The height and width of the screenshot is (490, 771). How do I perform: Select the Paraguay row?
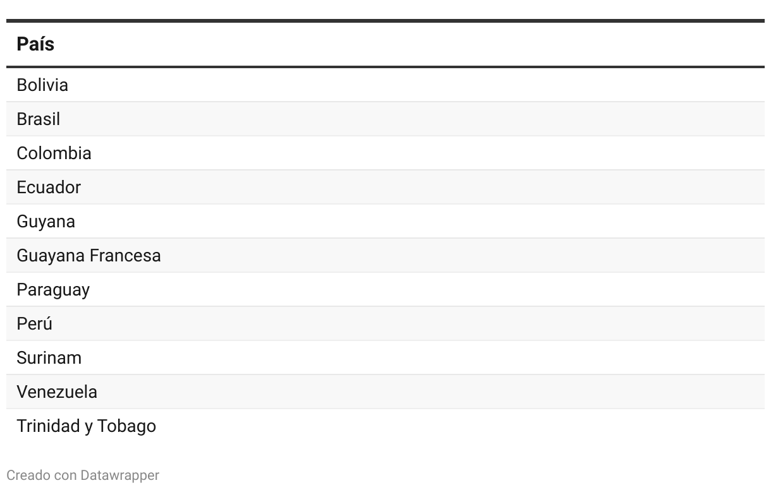click(53, 289)
